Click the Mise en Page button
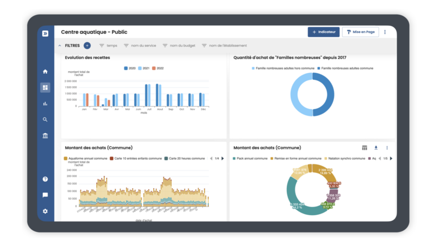 [360, 32]
